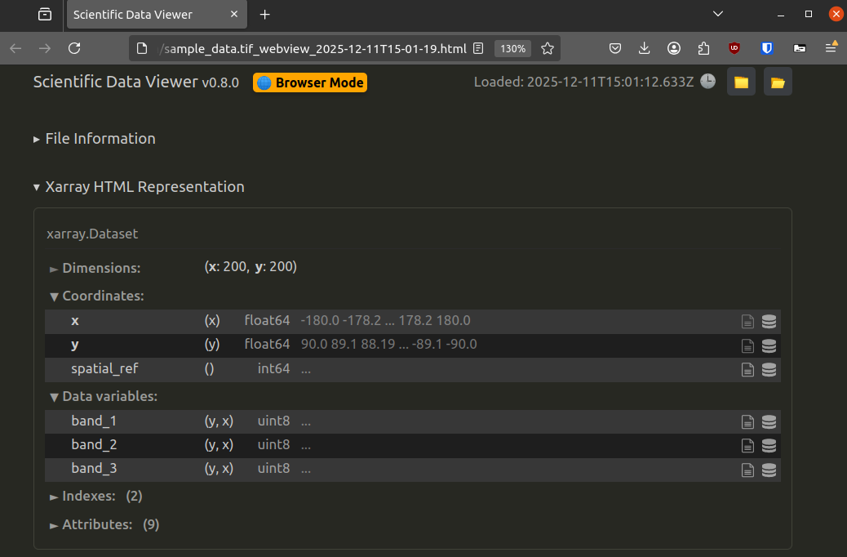847x557 pixels.
Task: Click the Browser Mode badge
Action: (x=309, y=82)
